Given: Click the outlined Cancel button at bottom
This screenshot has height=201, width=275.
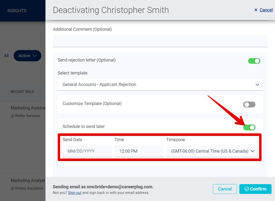Looking at the screenshot, I should pyautogui.click(x=225, y=189).
